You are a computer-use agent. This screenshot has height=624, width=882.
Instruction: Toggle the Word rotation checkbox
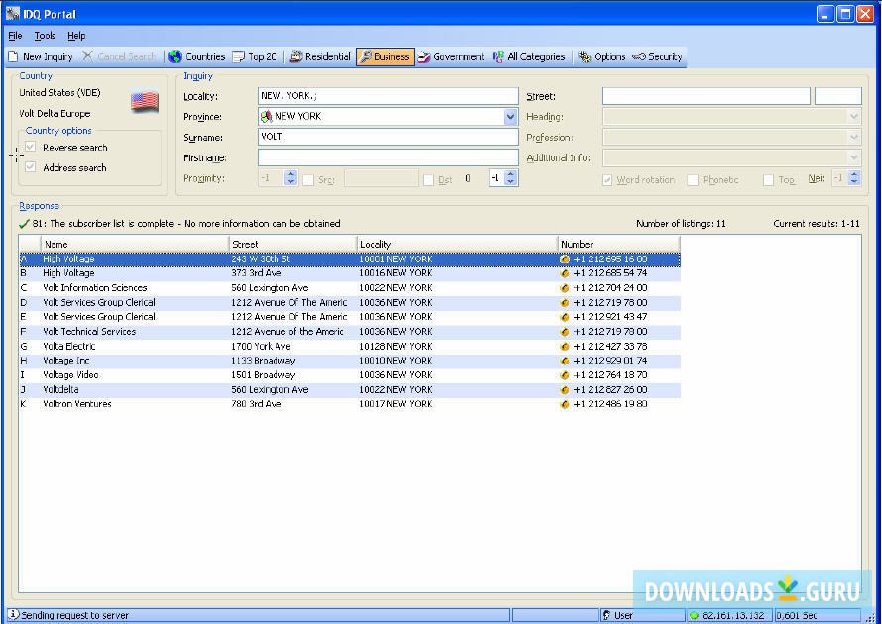pyautogui.click(x=607, y=180)
